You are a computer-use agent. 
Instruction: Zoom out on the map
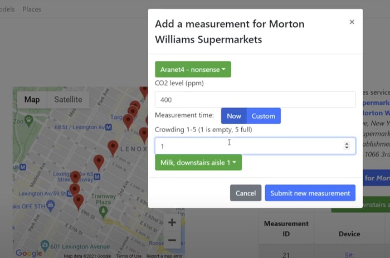point(172,240)
